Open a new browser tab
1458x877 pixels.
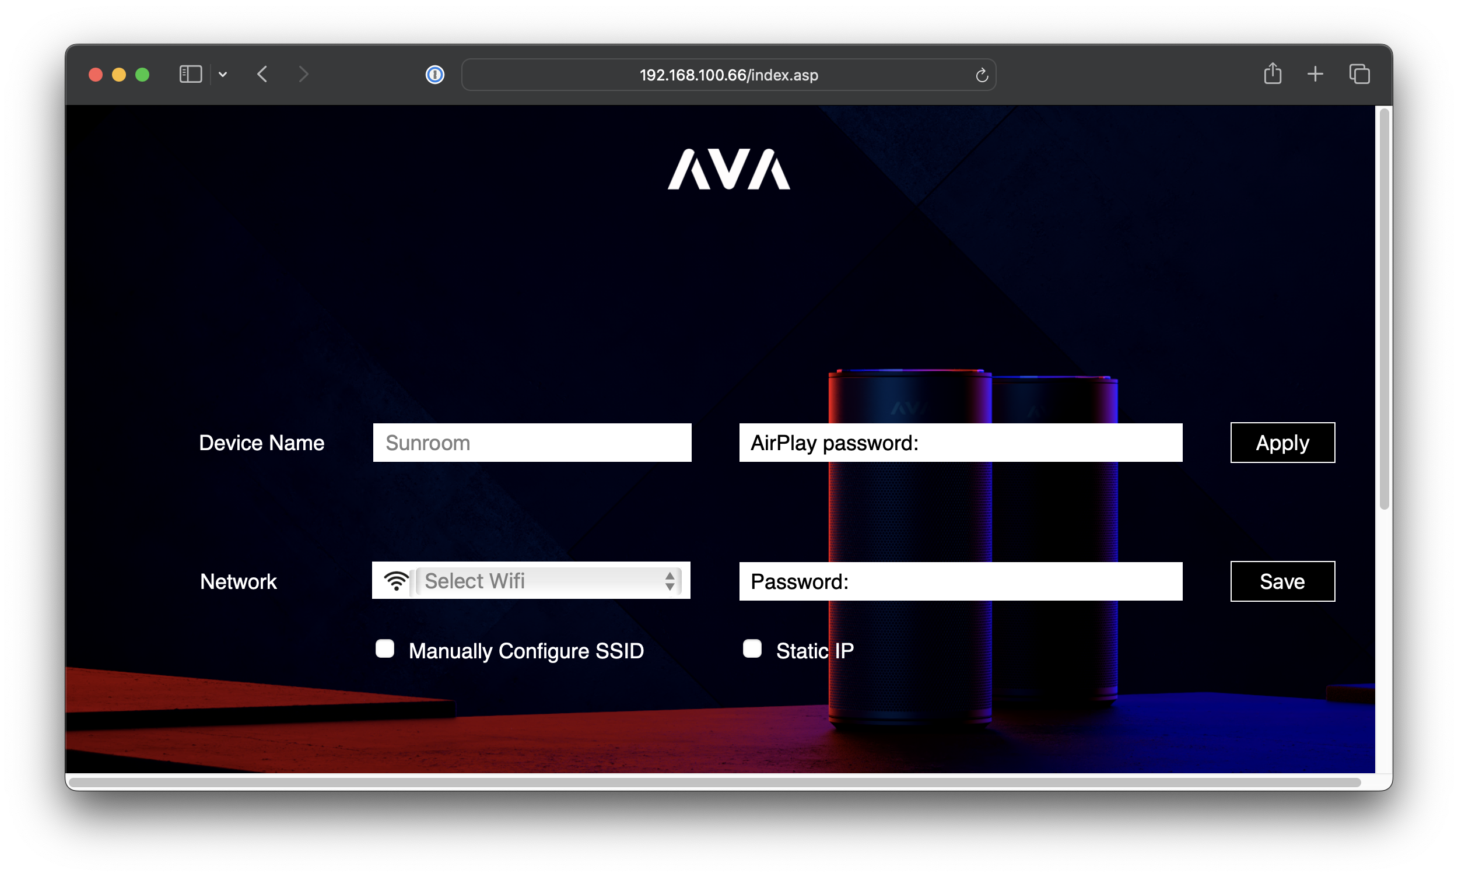coord(1315,74)
